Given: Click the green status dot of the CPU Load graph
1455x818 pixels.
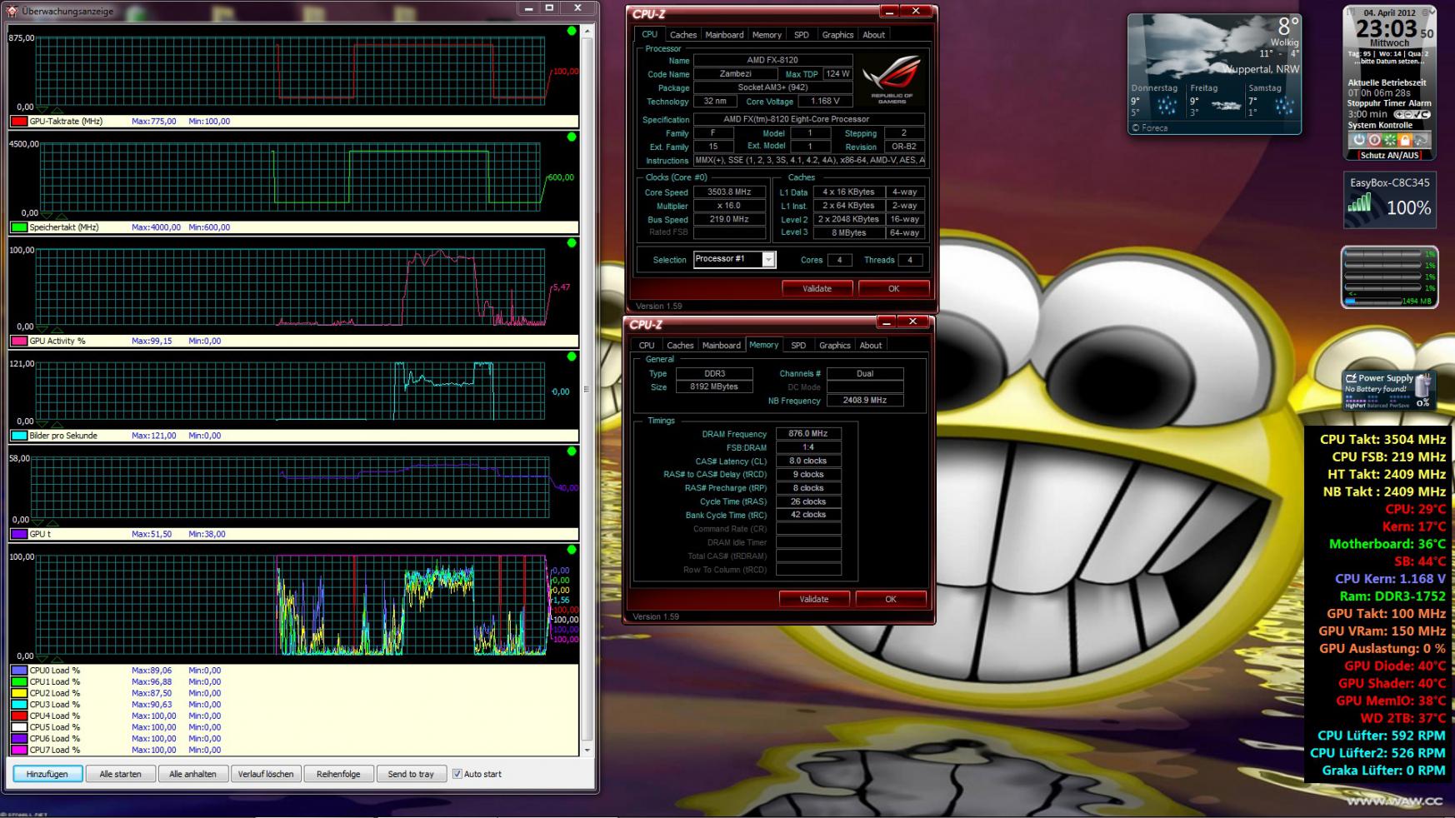Looking at the screenshot, I should 572,550.
